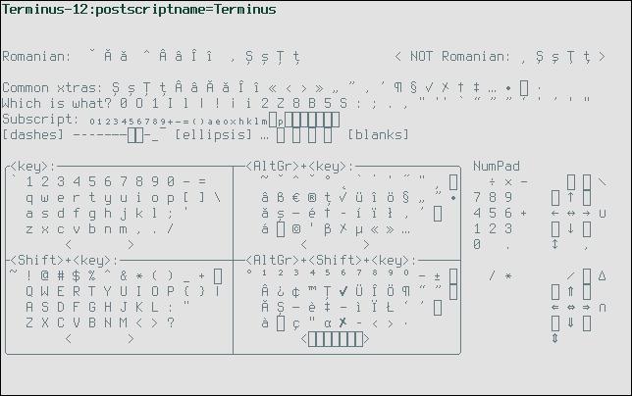This screenshot has height=396, width=632.
Task: Click the Terminus-12 font title text
Action: 139,10
